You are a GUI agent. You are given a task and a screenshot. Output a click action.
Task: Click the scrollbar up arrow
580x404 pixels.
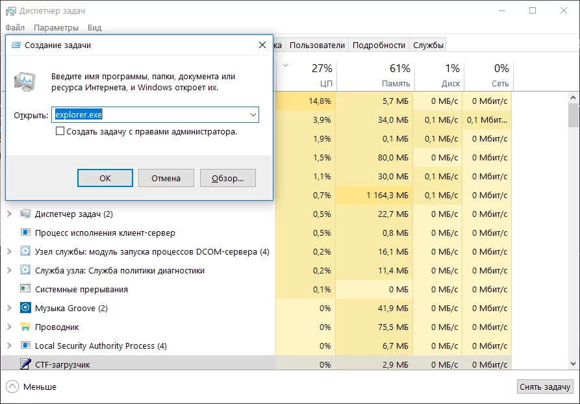coord(574,97)
